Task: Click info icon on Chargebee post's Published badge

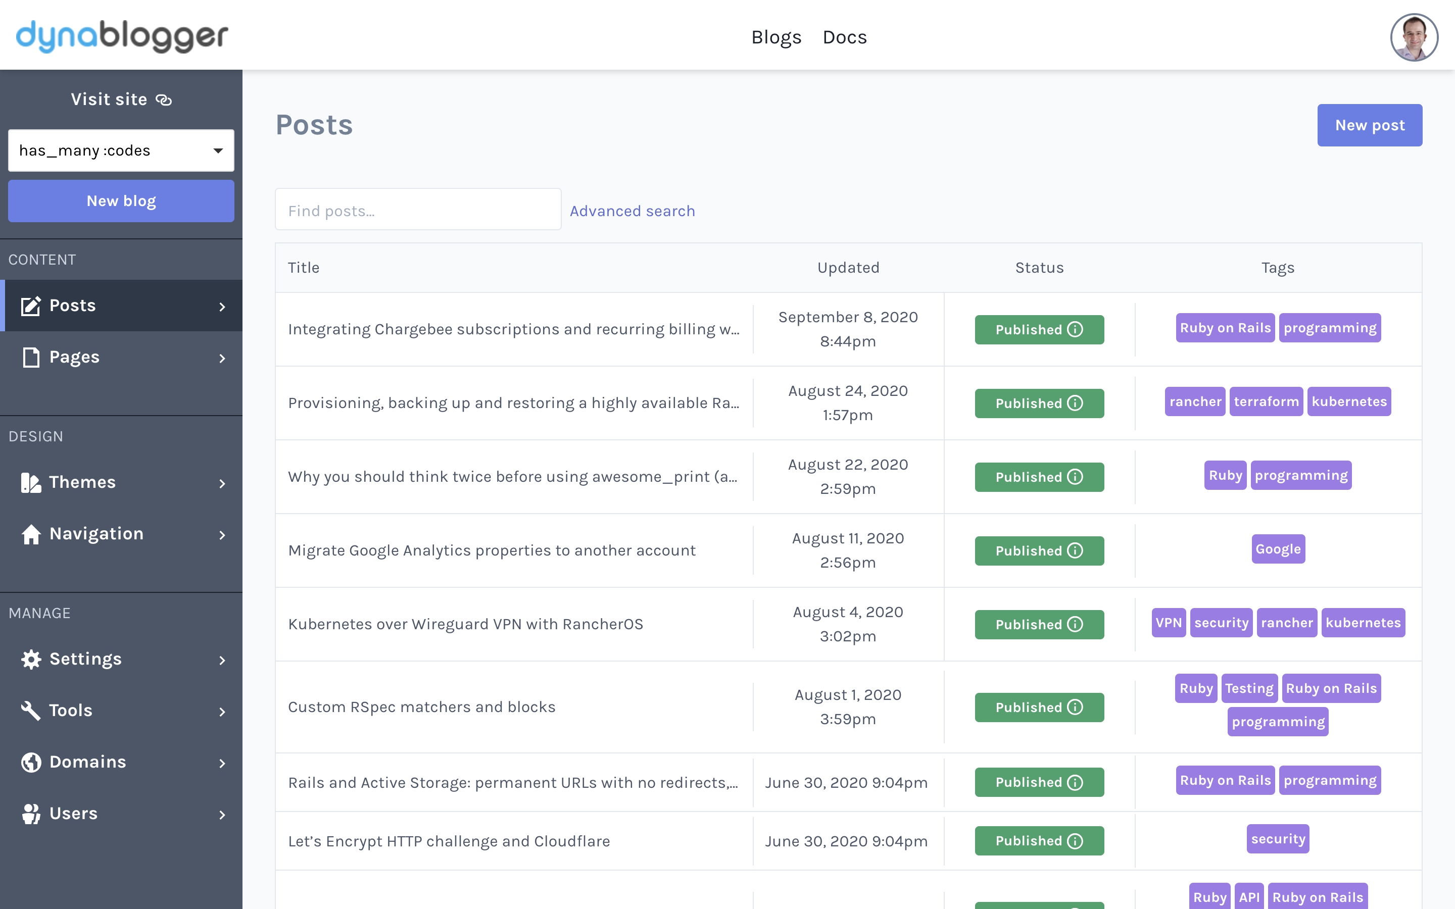Action: coord(1075,329)
